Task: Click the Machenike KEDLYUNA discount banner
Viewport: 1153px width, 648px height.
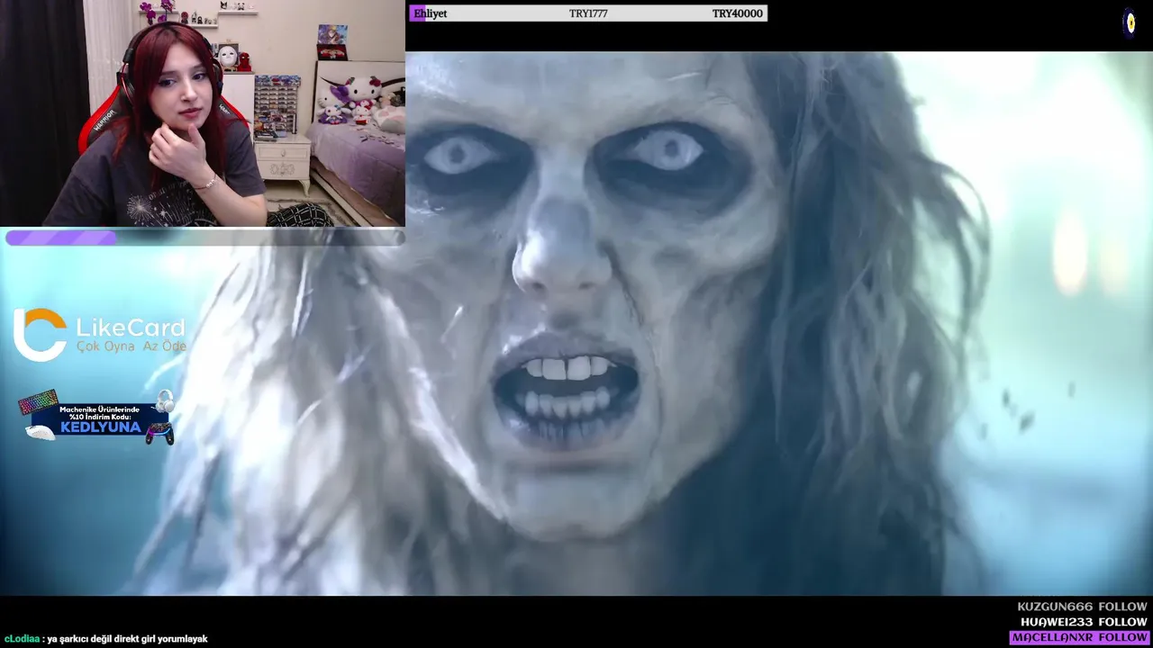Action: point(97,418)
